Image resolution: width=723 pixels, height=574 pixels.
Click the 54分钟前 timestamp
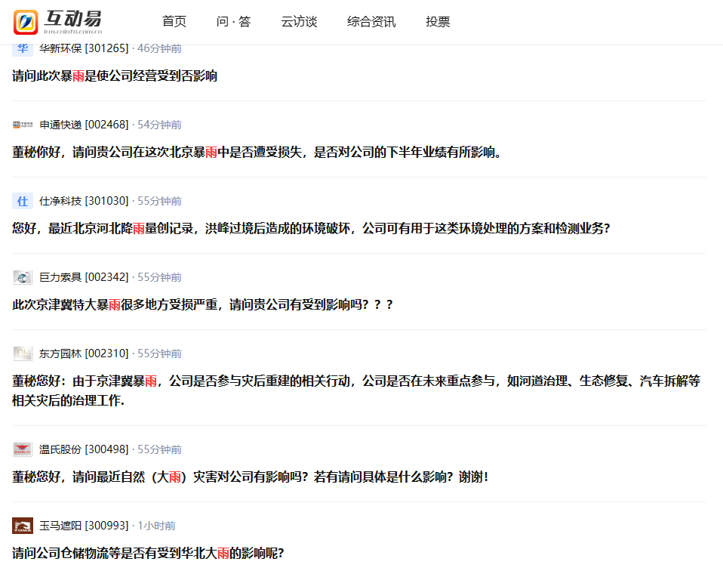pyautogui.click(x=159, y=125)
